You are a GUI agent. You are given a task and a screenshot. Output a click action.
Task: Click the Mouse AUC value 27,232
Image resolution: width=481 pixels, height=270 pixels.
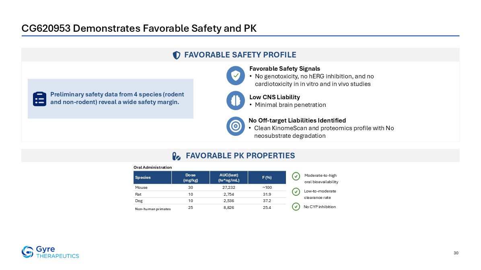(x=229, y=188)
